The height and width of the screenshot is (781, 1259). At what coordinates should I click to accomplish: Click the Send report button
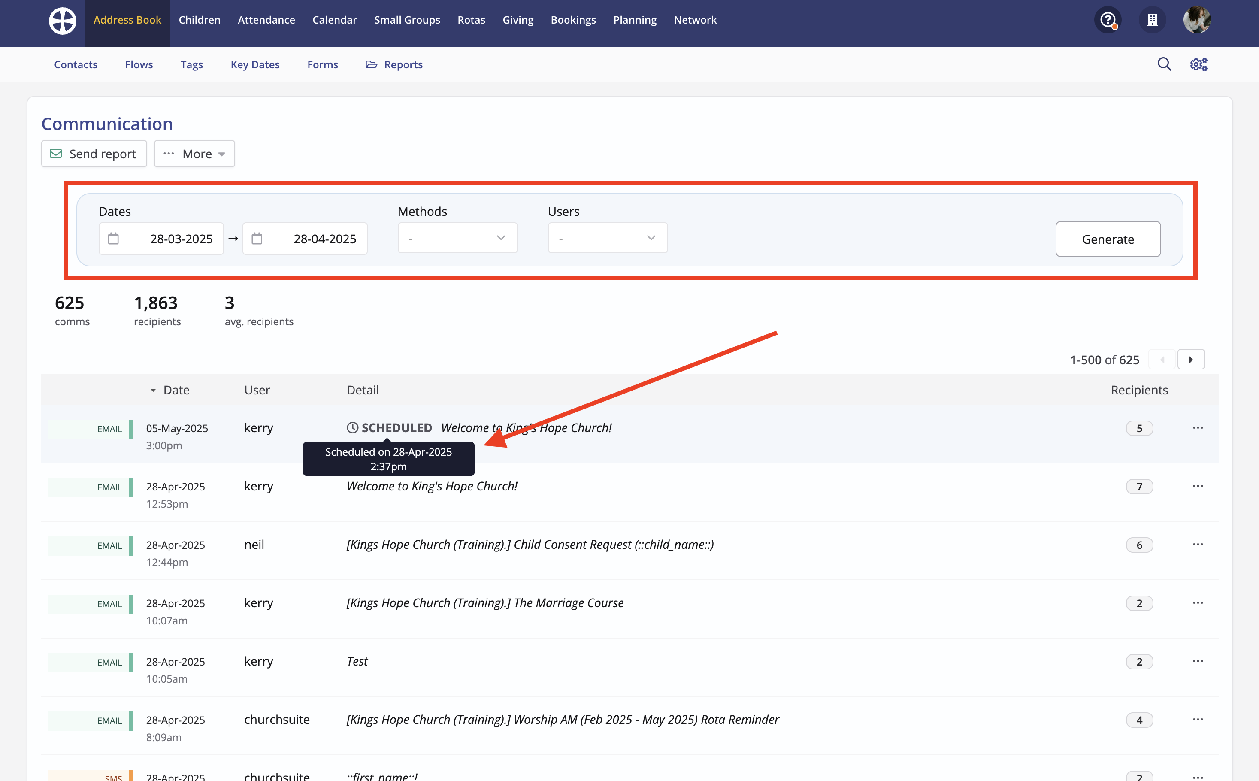tap(94, 154)
